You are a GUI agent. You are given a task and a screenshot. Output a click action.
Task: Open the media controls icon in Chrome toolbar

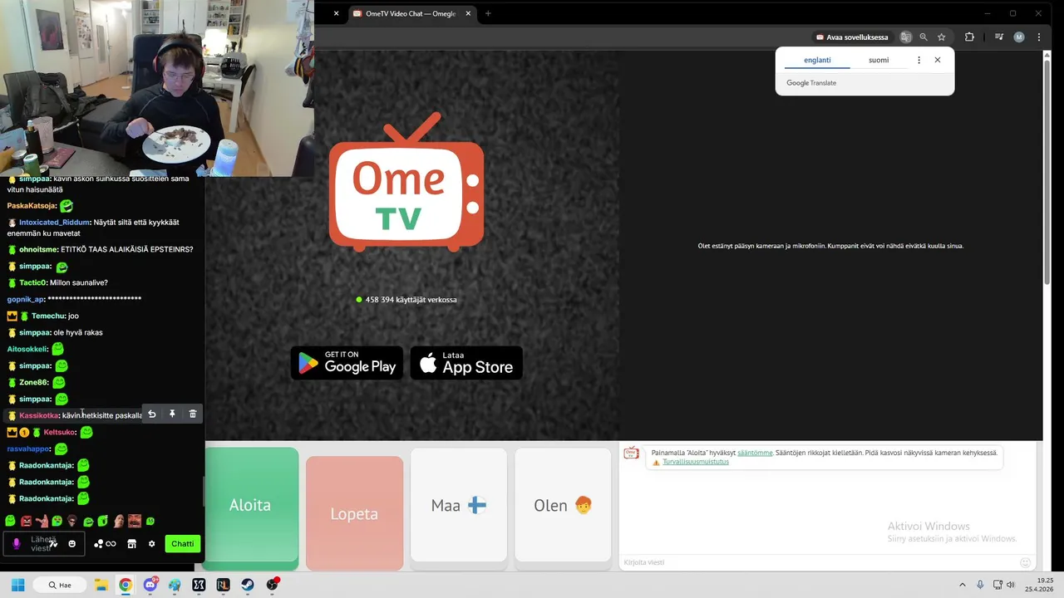coord(999,37)
